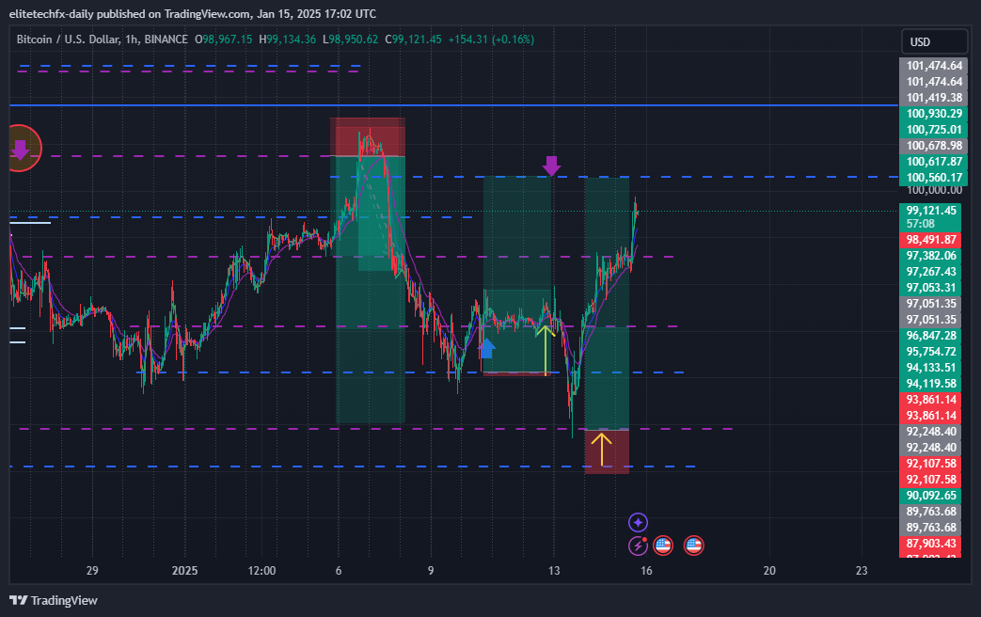Click the 100,930.29 price label
This screenshot has height=617, width=981.
point(933,114)
